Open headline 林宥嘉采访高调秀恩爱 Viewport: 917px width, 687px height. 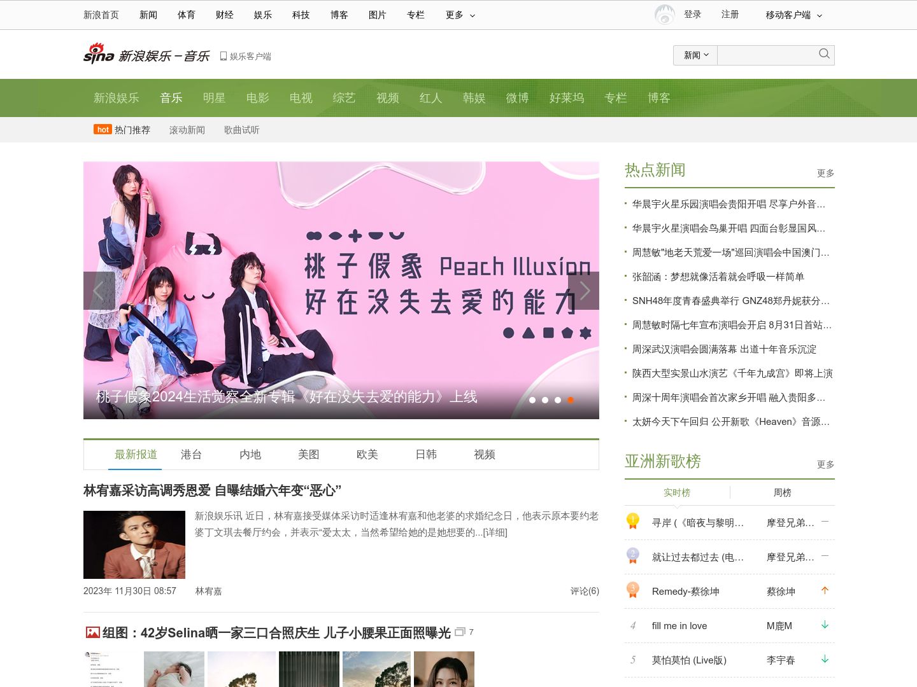[x=212, y=490]
